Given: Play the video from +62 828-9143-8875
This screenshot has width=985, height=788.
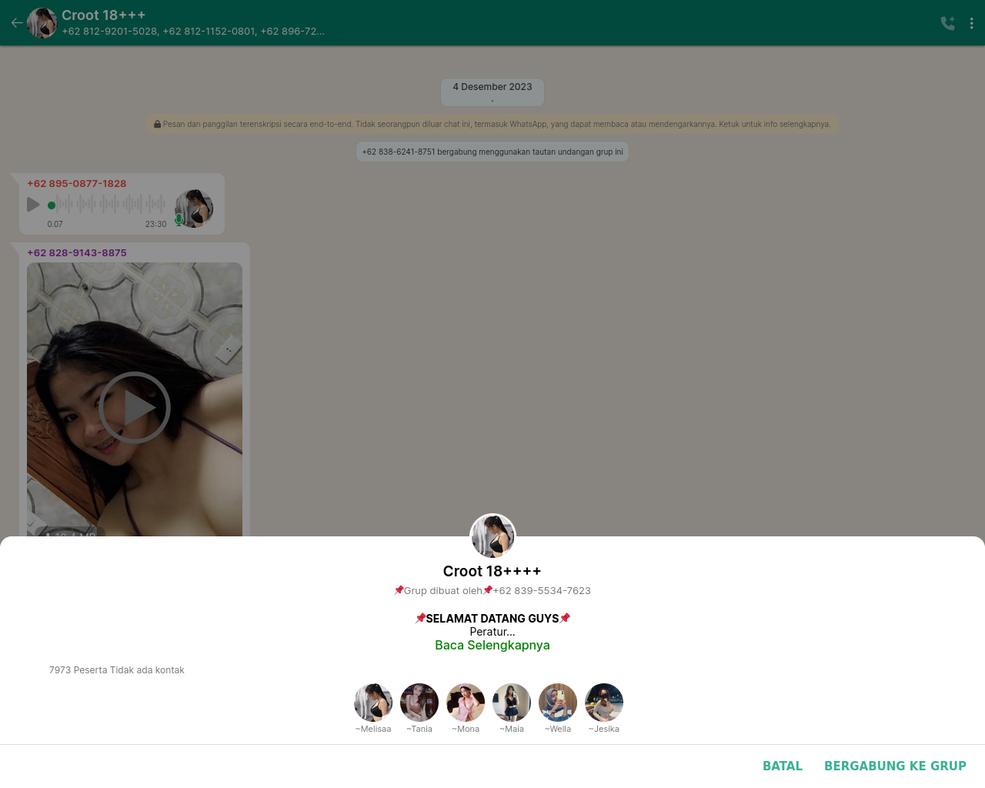Looking at the screenshot, I should [135, 407].
